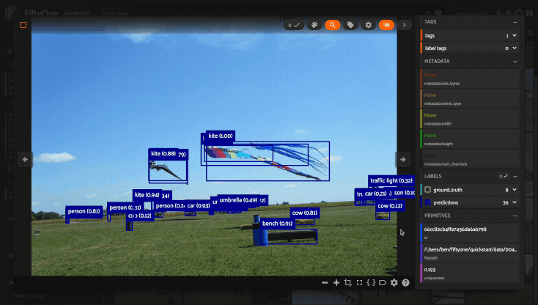
Task: Select the cow (0.12) detection label
Action: click(390, 206)
